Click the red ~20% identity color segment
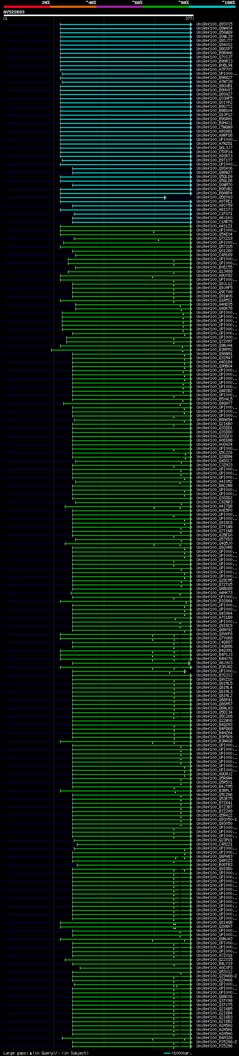Image resolution: width=239 pixels, height=1056 pixels. 27,7
